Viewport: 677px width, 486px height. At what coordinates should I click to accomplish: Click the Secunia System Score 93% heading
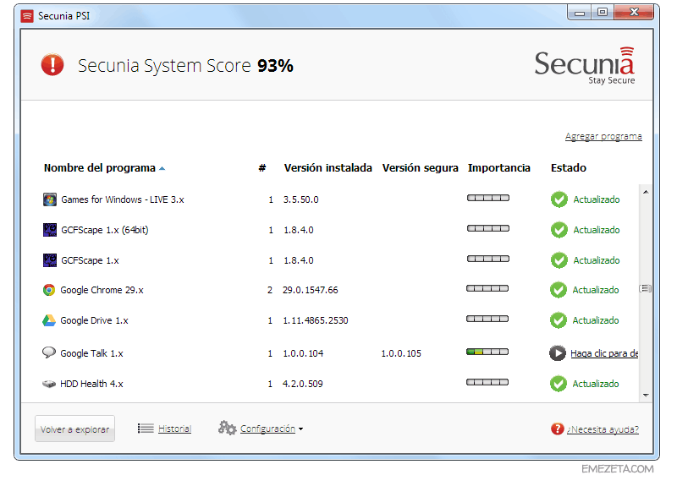tap(185, 66)
